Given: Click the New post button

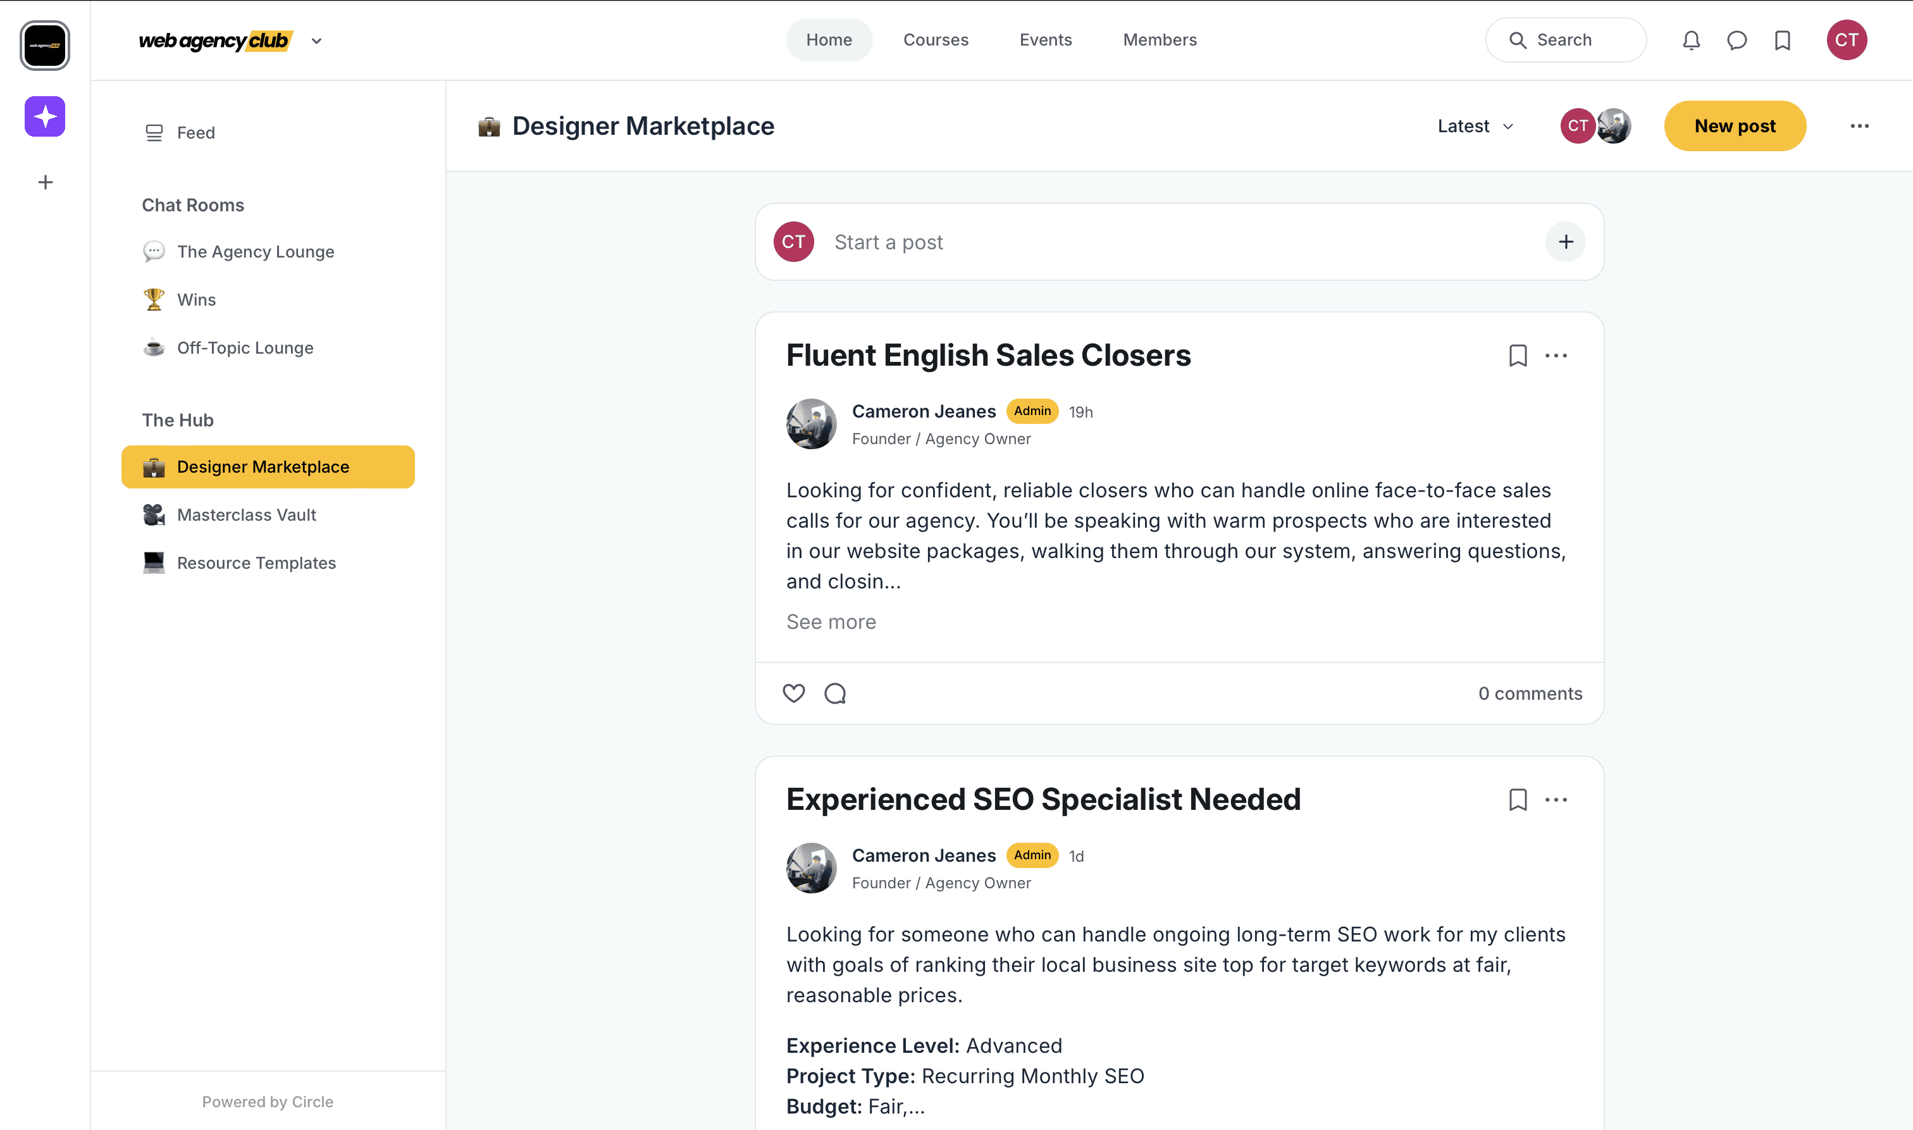Looking at the screenshot, I should pos(1734,127).
